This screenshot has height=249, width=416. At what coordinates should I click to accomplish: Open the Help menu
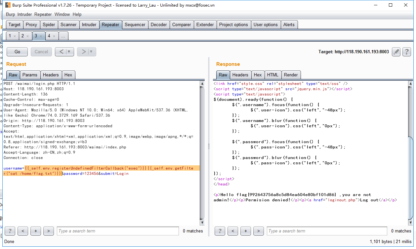click(x=77, y=15)
